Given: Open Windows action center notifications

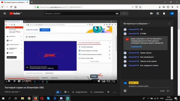Looking at the screenshot, I should [176, 98].
